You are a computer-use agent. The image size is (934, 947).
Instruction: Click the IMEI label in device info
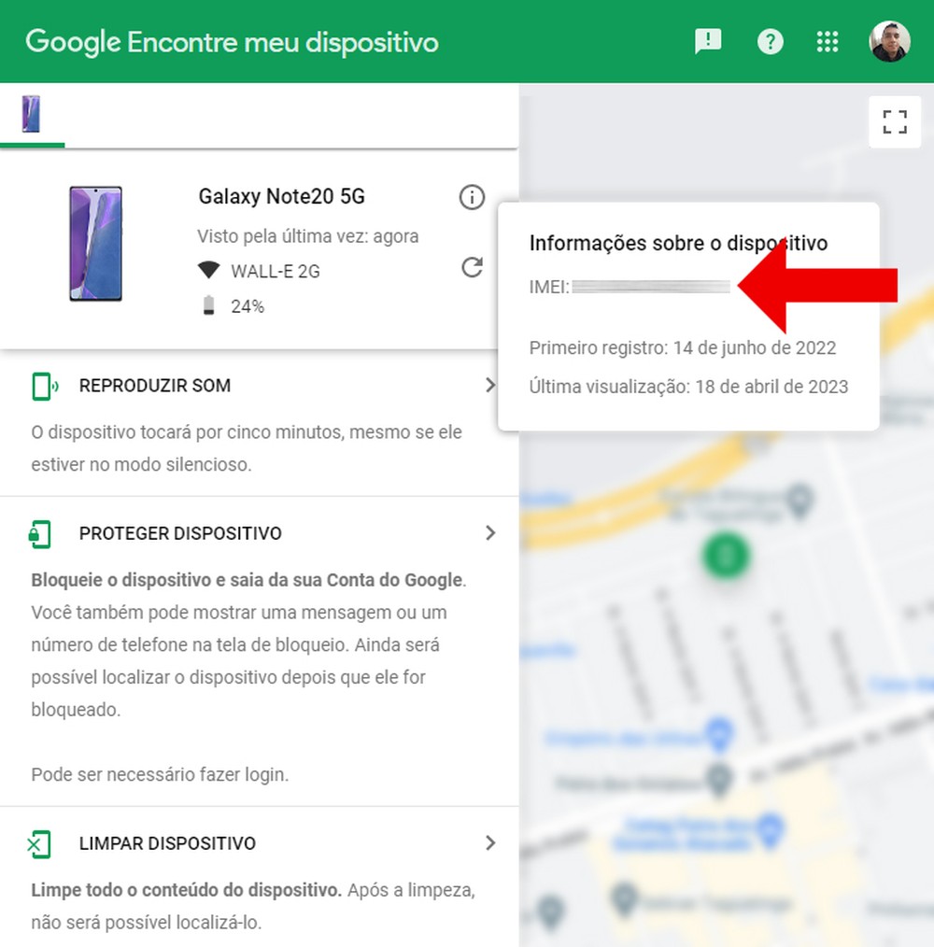pyautogui.click(x=549, y=287)
